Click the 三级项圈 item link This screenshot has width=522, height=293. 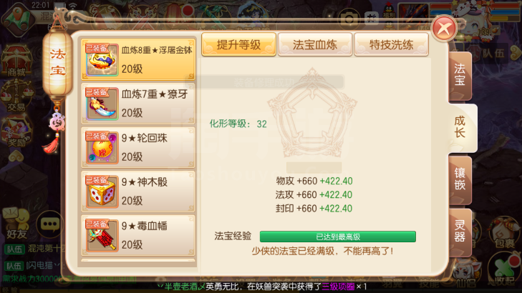click(338, 287)
